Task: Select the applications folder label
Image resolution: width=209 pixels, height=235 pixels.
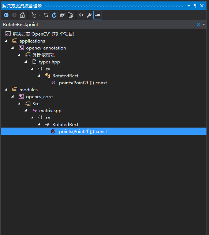Action: (x=32, y=41)
